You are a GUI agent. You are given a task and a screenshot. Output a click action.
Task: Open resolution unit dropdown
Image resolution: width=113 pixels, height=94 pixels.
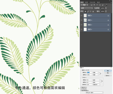pos(96,85)
